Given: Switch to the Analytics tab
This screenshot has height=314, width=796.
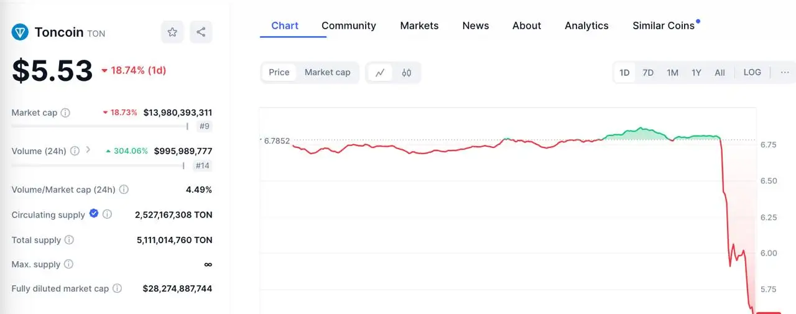Looking at the screenshot, I should [586, 25].
